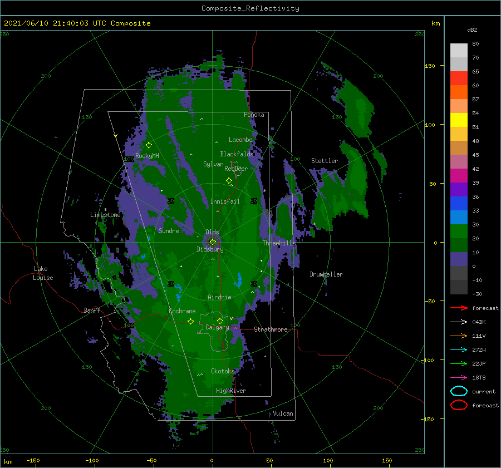Click the Cochrane town label
Image resolution: width=501 pixels, height=468 pixels.
coord(182,311)
